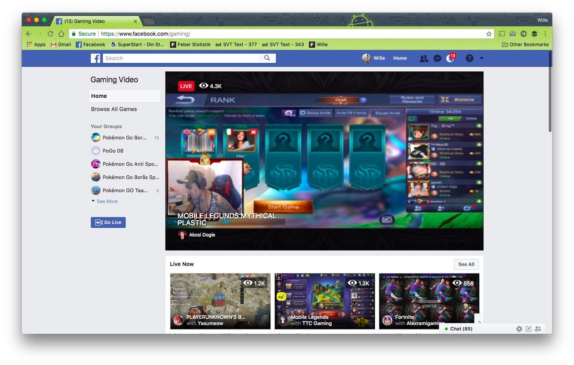Open Pokémon Go Borås Sp... group
This screenshot has height=365, width=574.
(125, 177)
